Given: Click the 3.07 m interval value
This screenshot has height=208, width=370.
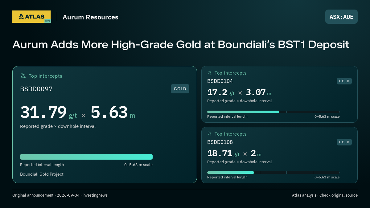Looking at the screenshot, I should pyautogui.click(x=258, y=92).
